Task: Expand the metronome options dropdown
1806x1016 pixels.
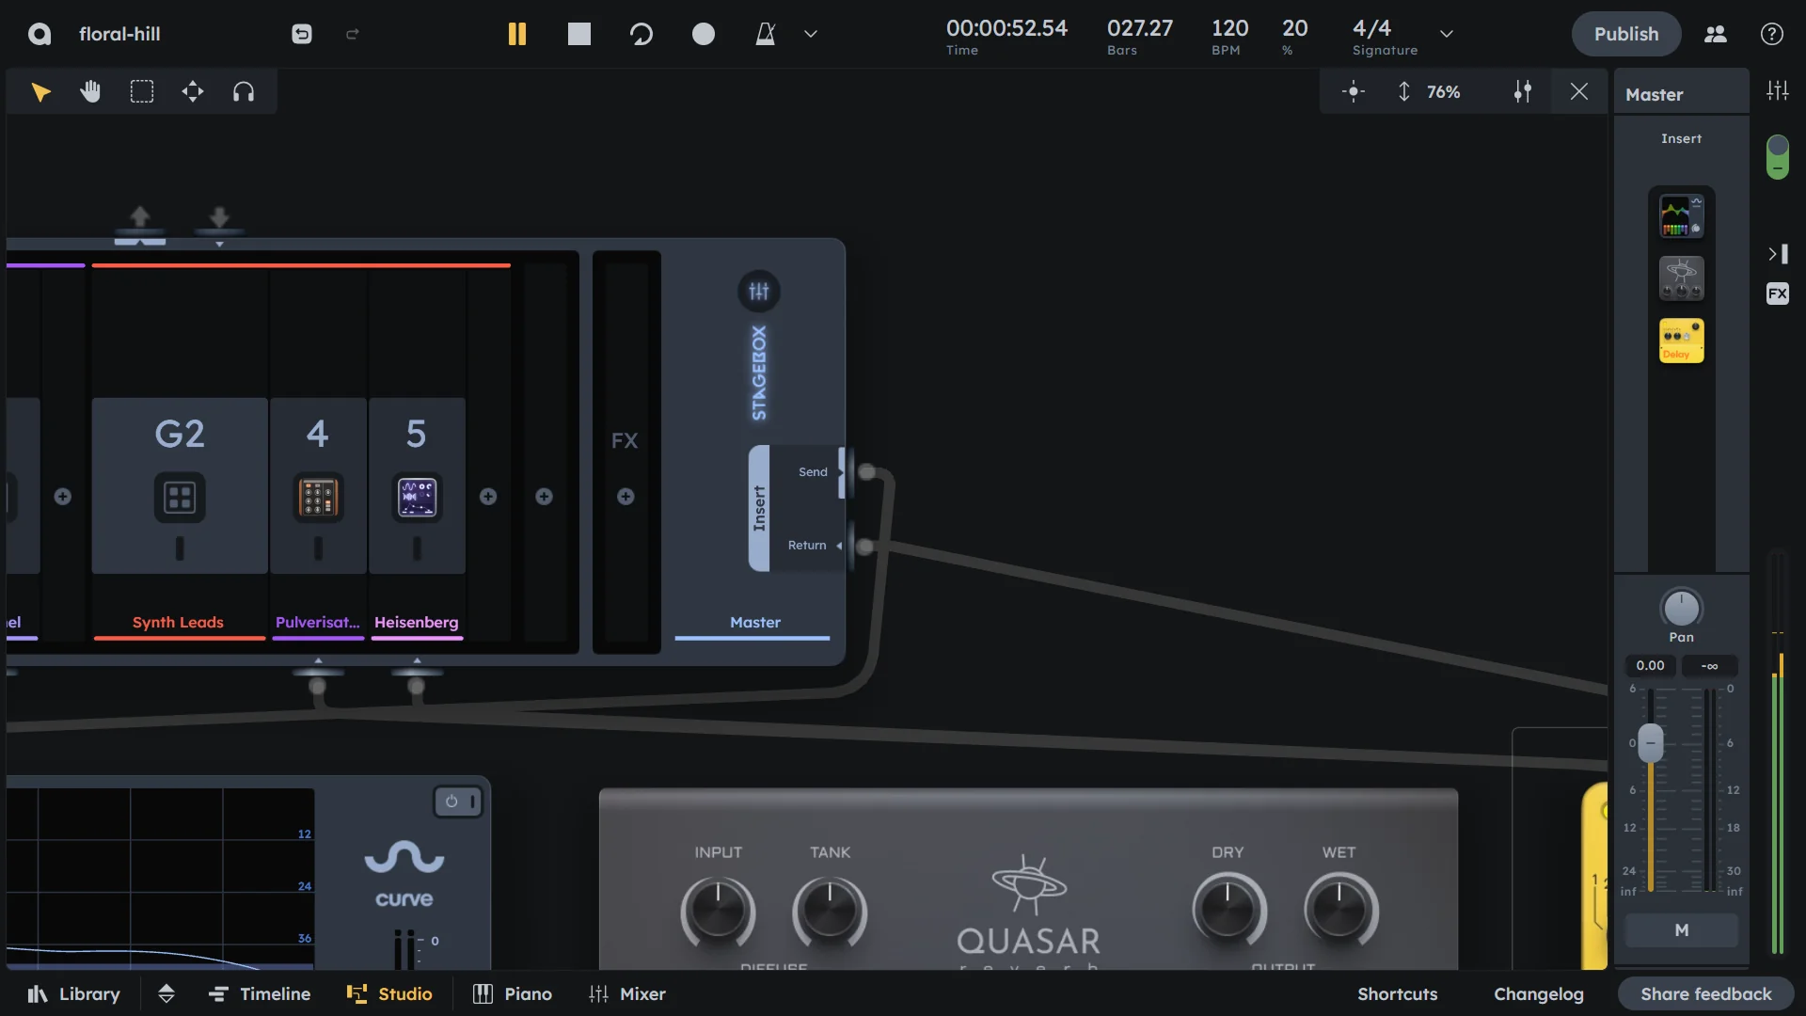Action: pos(811,34)
